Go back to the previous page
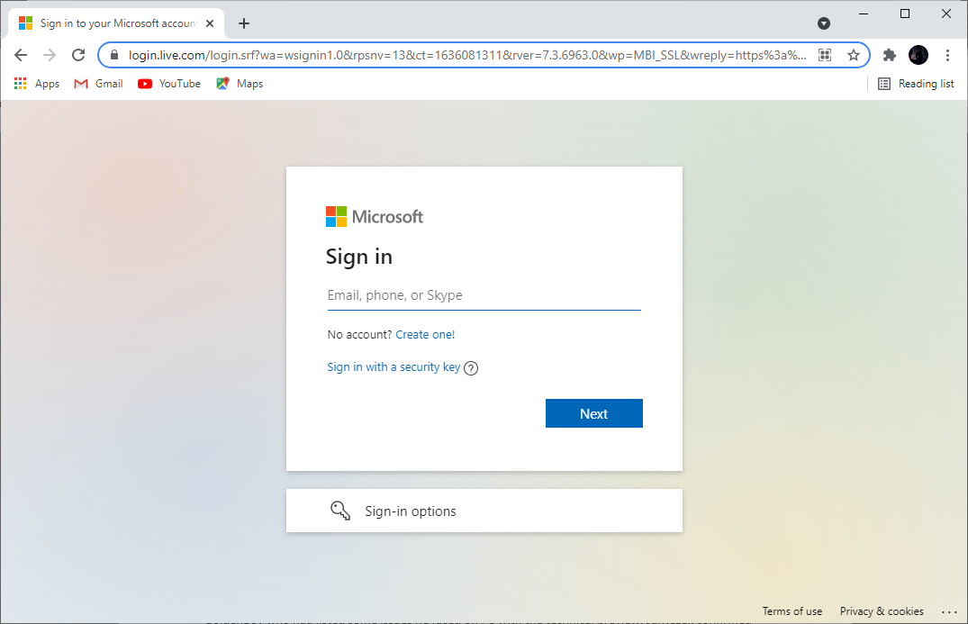Screen dimensions: 968x624 21,55
